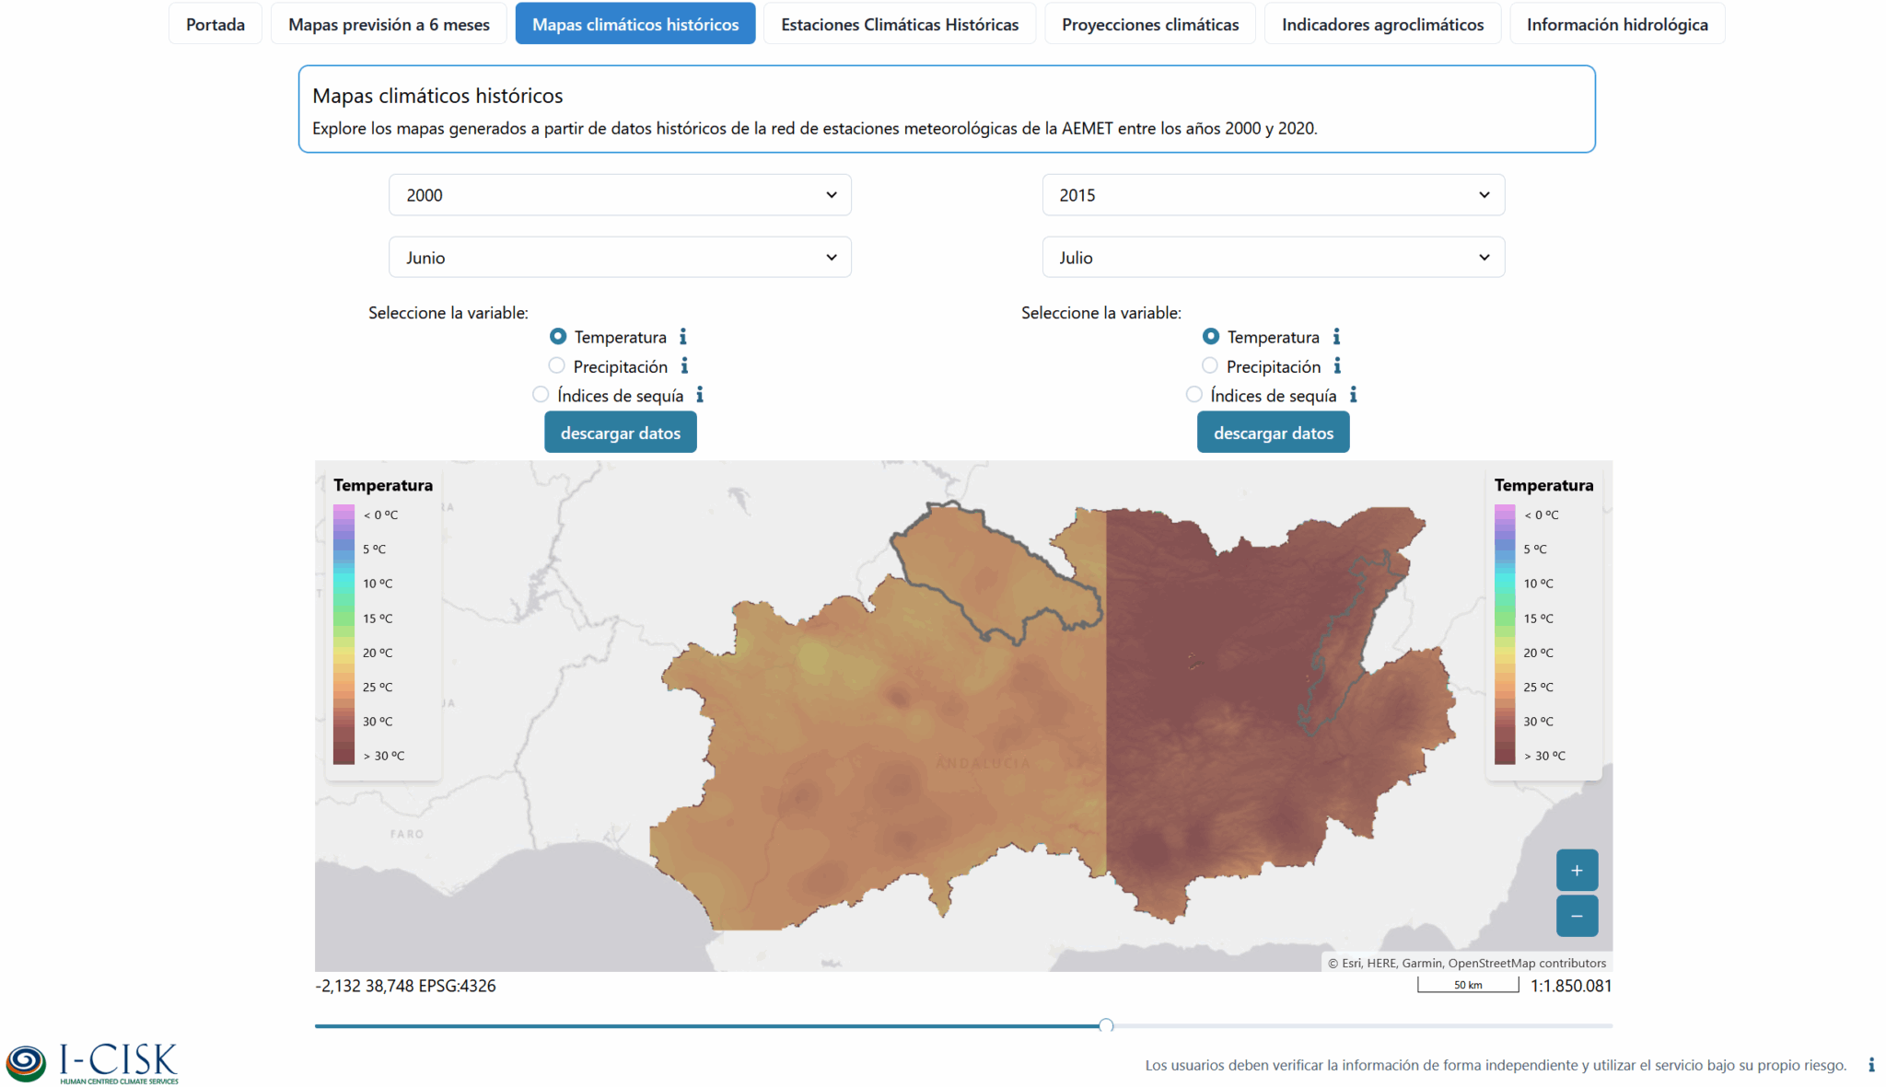Open info for right Índices de sequía

point(1353,395)
